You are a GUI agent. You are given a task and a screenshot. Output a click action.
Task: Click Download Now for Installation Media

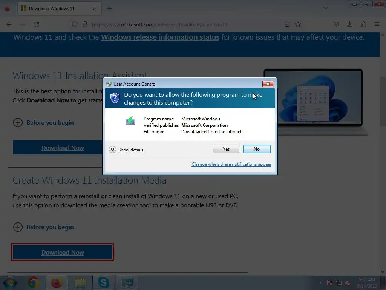point(63,252)
